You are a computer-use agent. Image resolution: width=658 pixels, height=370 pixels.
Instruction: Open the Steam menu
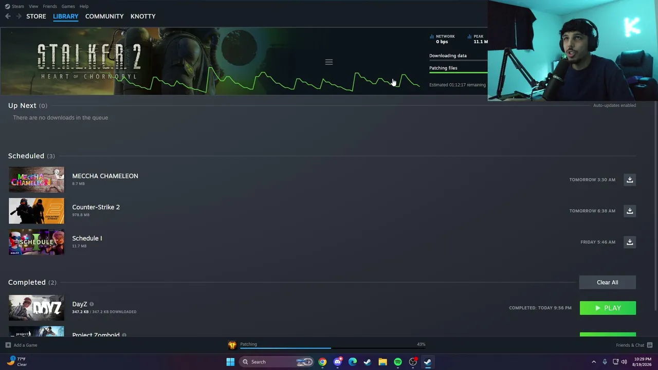click(14, 6)
